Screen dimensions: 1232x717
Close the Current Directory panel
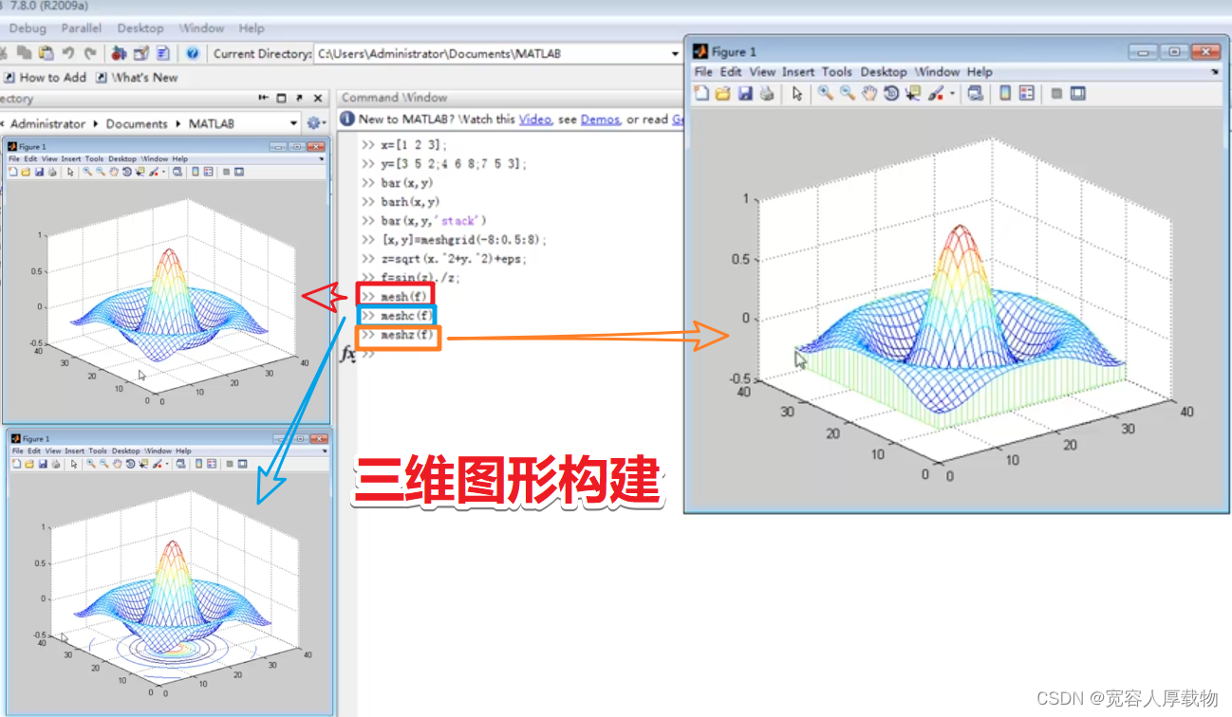318,98
